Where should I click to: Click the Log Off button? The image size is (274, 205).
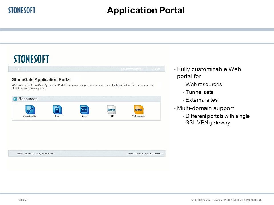tap(156, 69)
